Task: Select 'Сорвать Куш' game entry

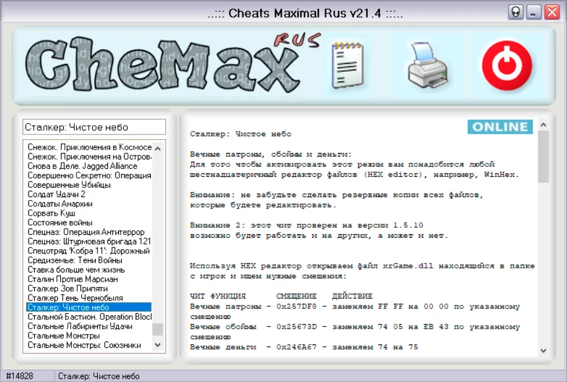Action: (x=89, y=213)
